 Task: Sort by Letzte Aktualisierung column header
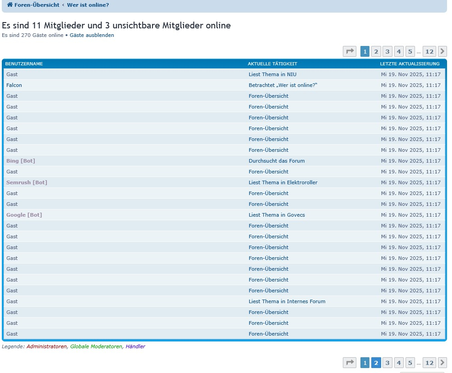(x=410, y=64)
